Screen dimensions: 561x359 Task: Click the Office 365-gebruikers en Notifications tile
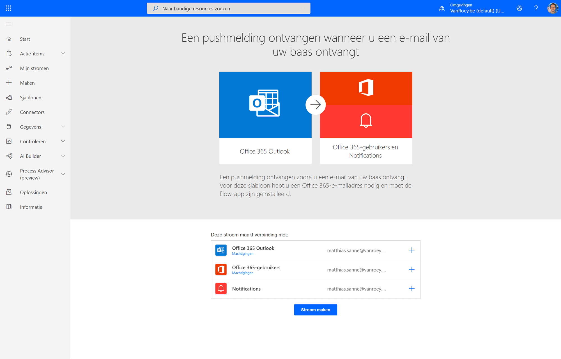366,118
